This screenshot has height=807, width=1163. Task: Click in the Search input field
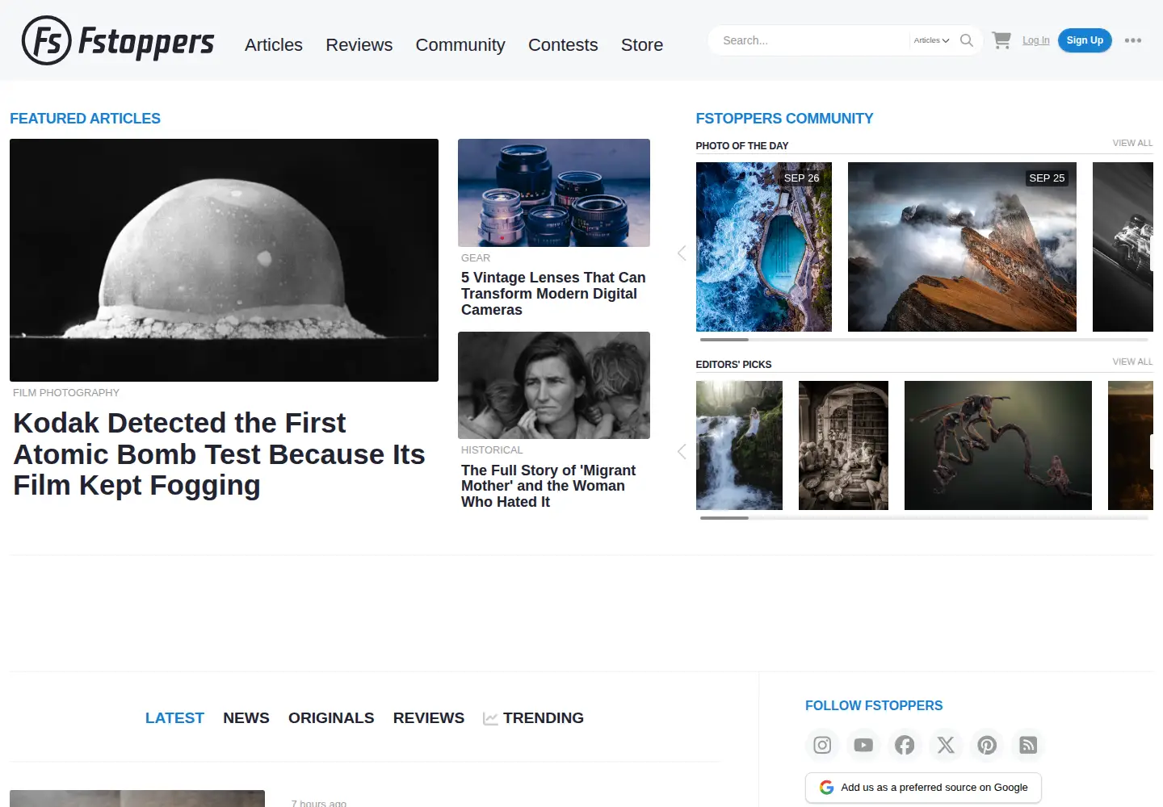(812, 40)
